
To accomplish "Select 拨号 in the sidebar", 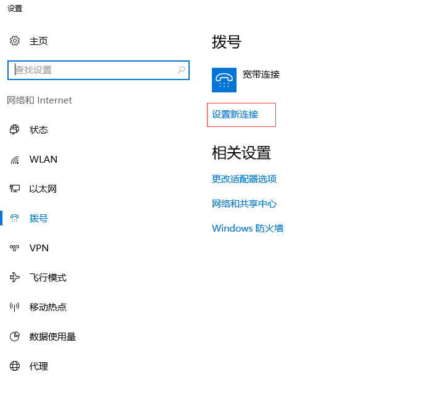I will tap(38, 219).
